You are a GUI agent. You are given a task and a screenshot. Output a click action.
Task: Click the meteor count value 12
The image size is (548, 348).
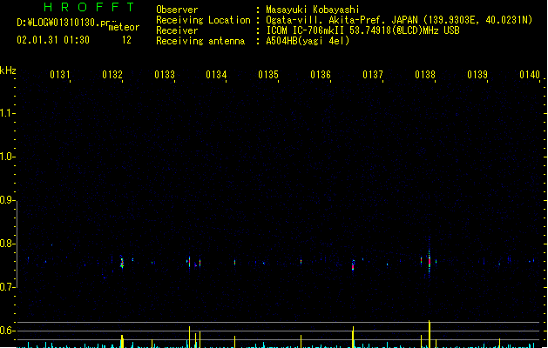pyautogui.click(x=126, y=40)
